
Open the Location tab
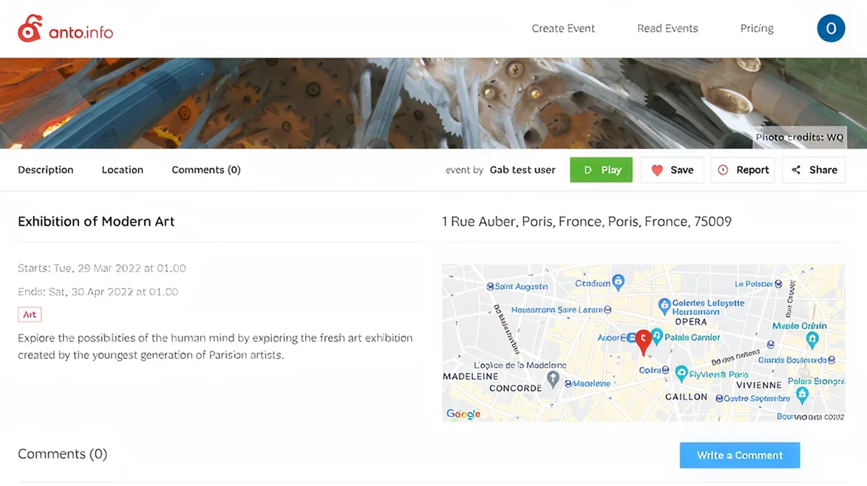[x=122, y=170]
